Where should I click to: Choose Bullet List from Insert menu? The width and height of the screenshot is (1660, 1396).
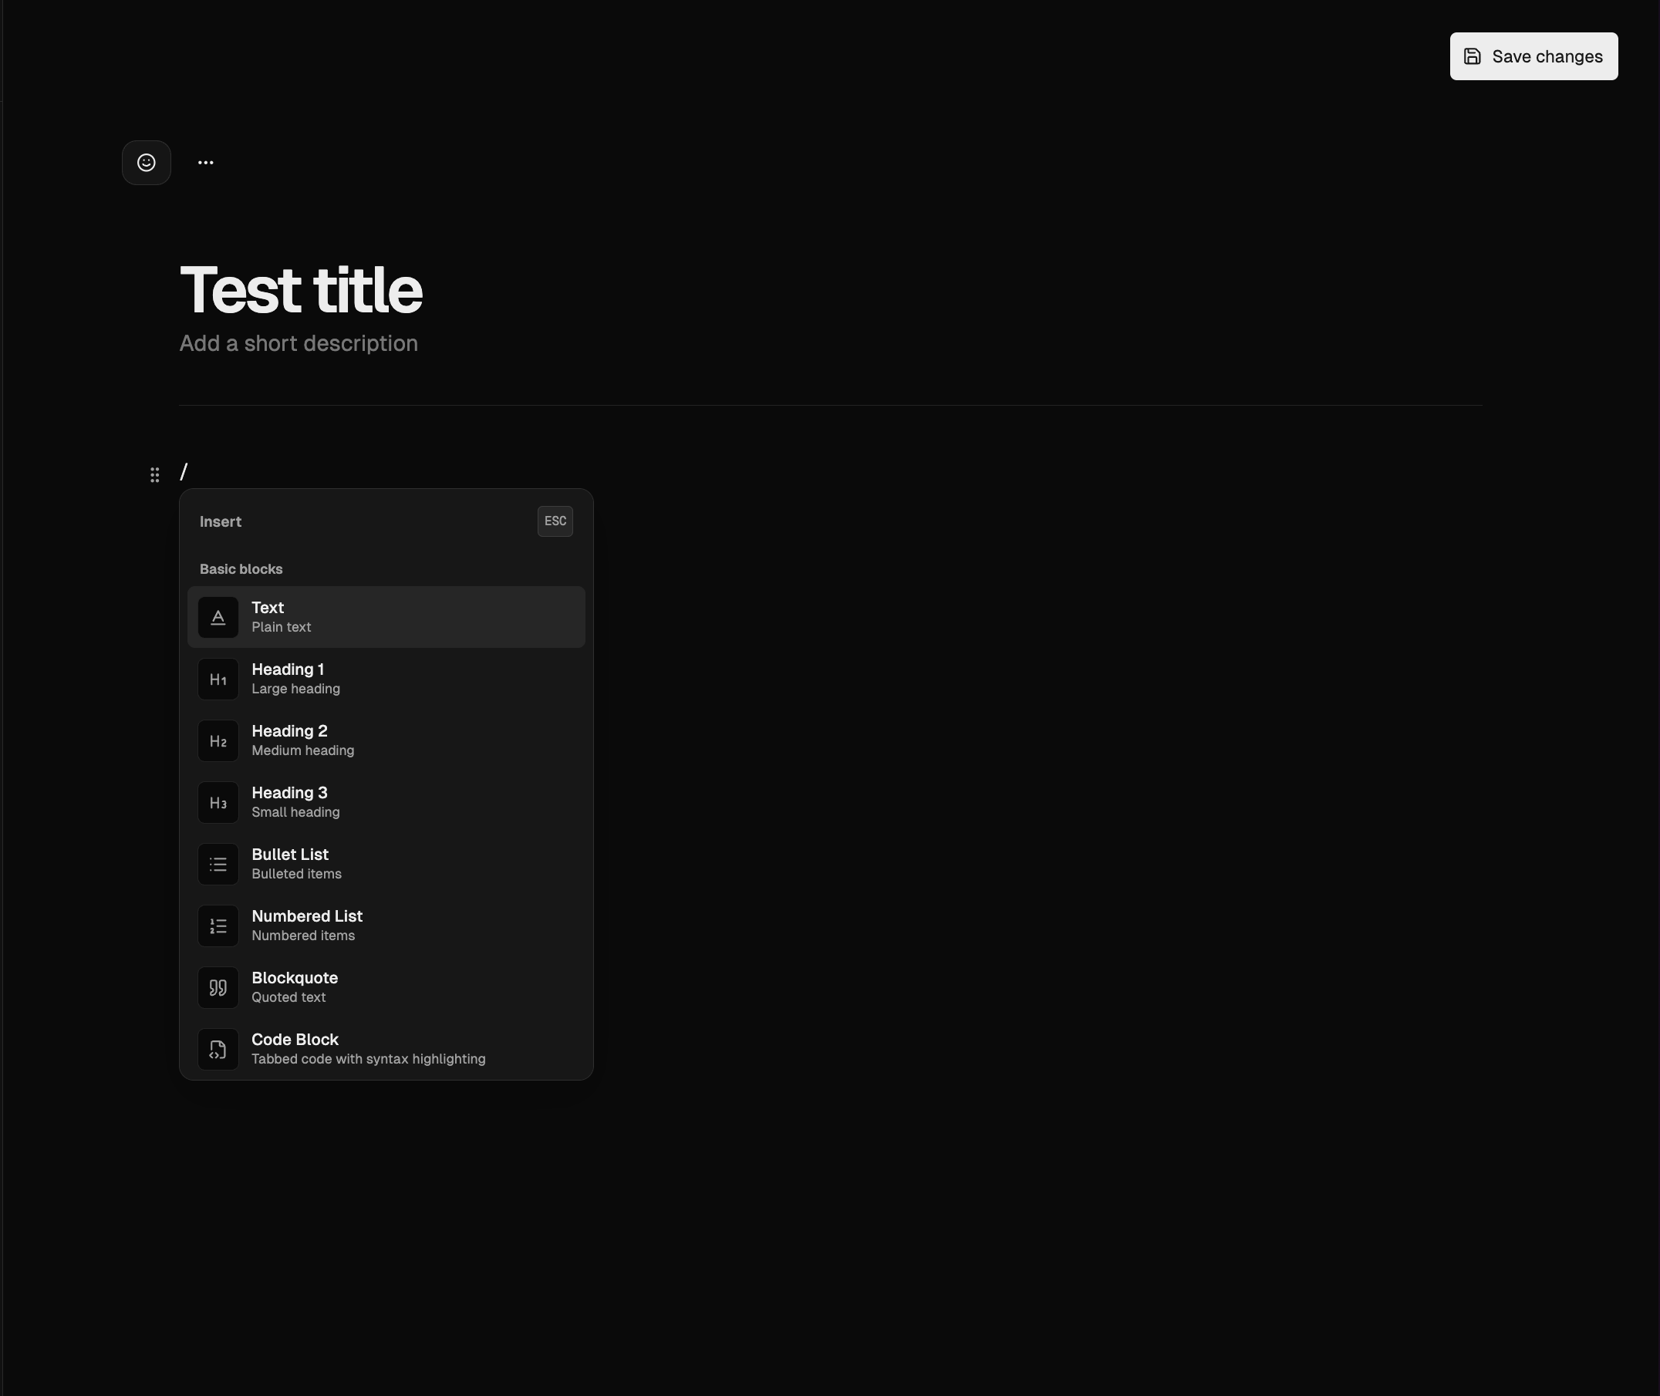coord(386,864)
